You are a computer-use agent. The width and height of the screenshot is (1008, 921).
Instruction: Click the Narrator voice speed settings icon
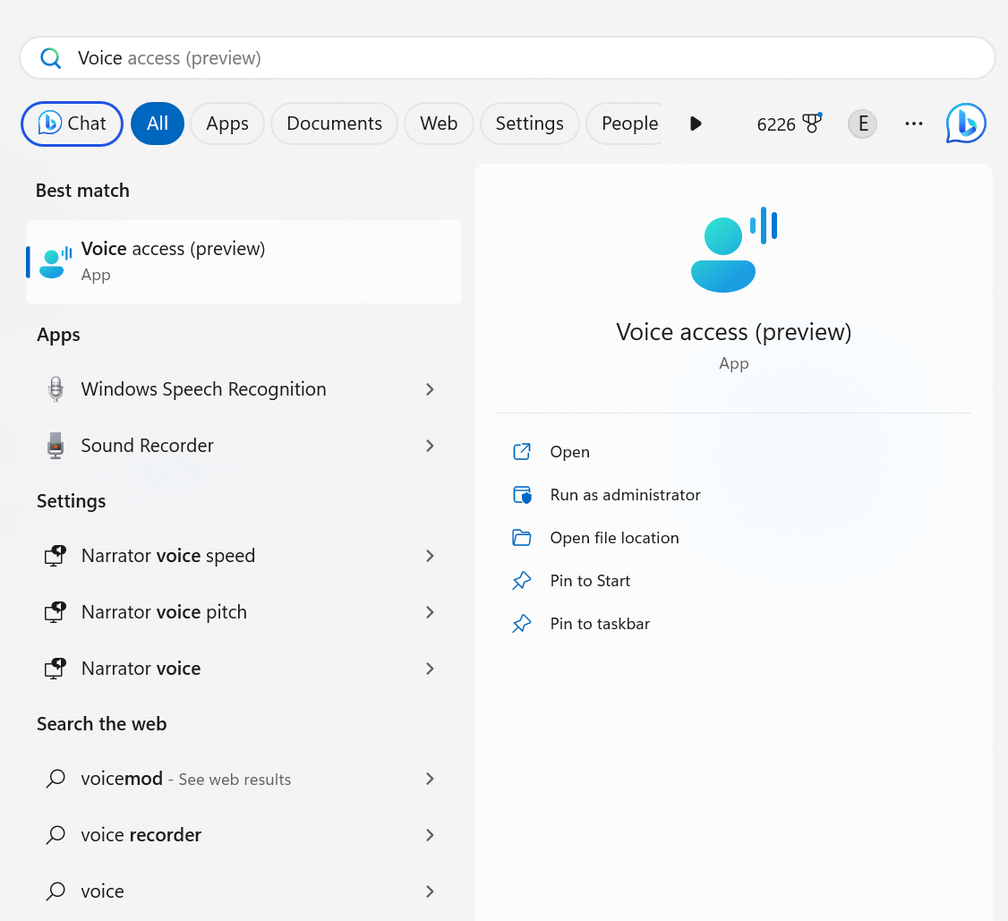coord(55,555)
